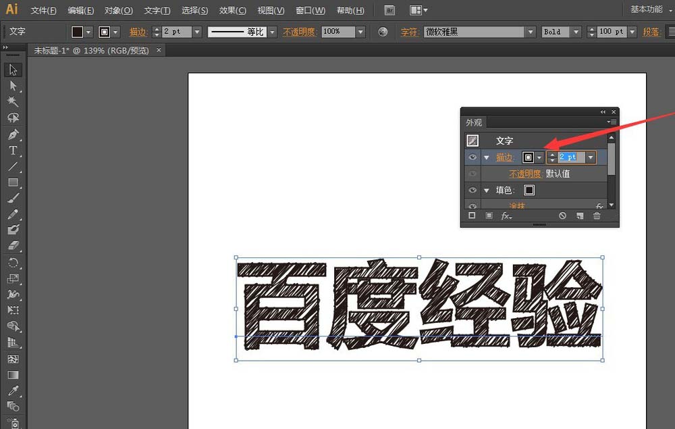This screenshot has width=675, height=429.
Task: Open the 效果(C) menu
Action: (232, 10)
